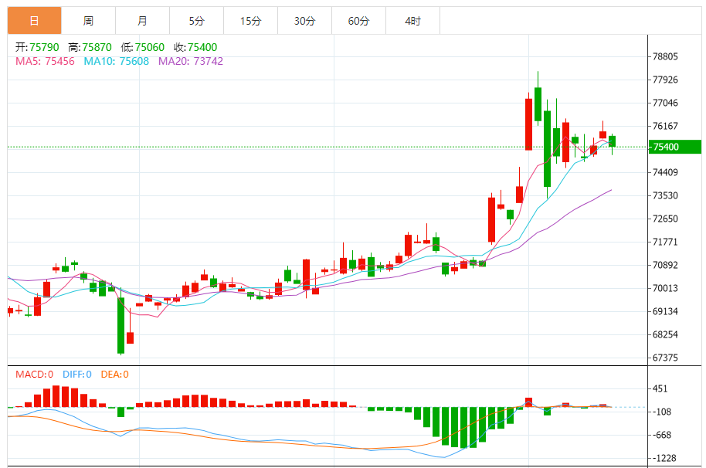The width and height of the screenshot is (706, 468).
Task: Click the MA5: 75456 legend text
Action: (x=45, y=61)
